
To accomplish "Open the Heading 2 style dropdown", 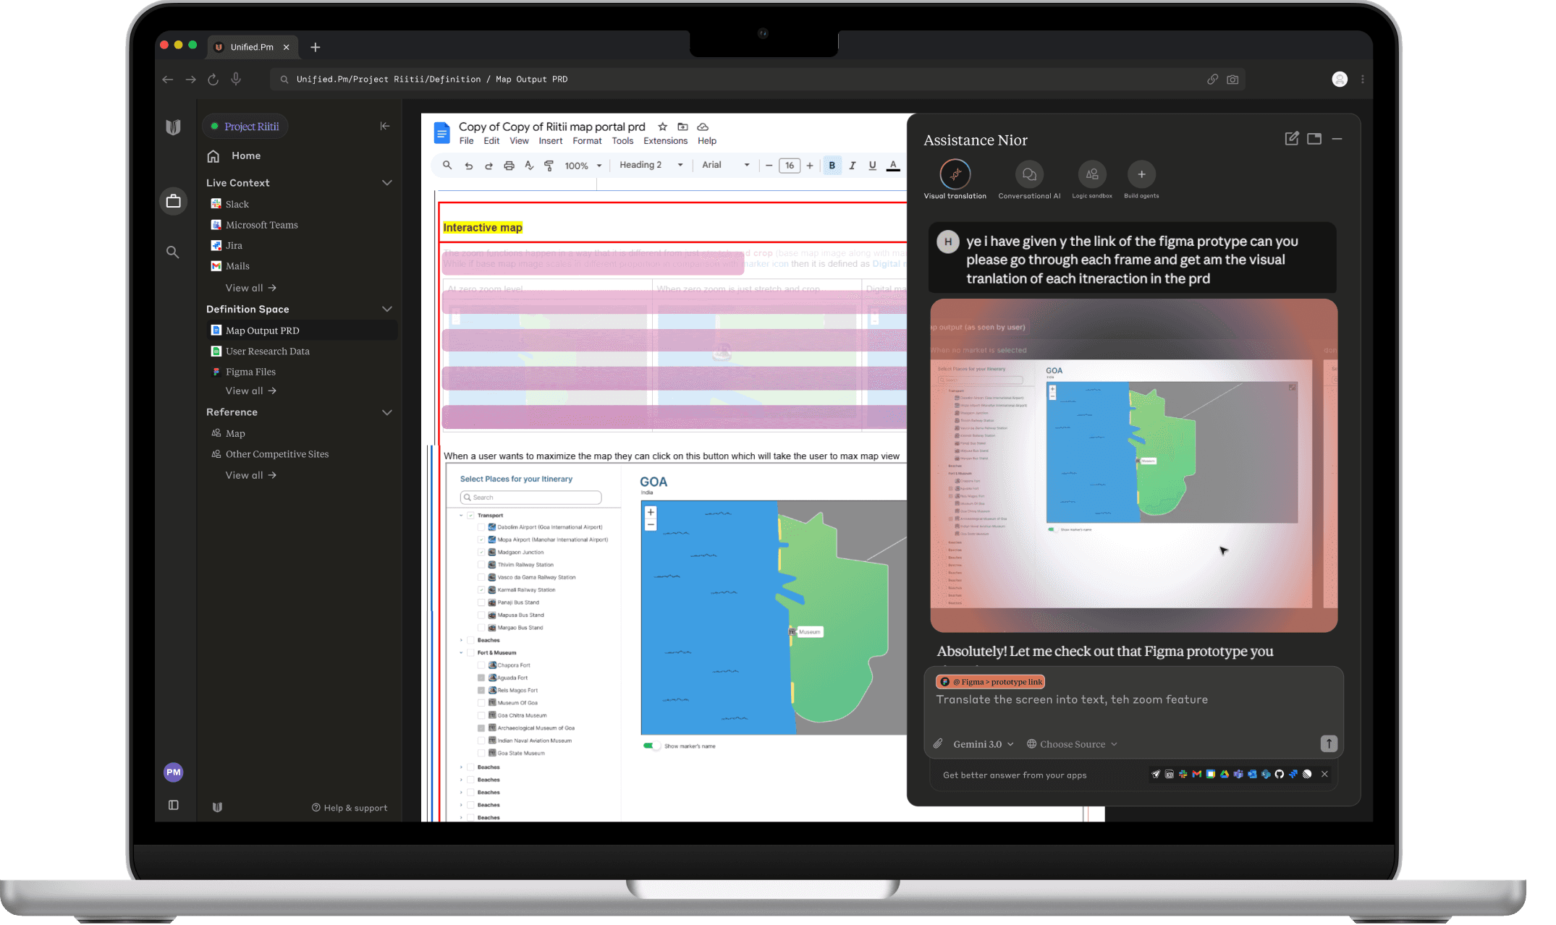I will tap(650, 165).
